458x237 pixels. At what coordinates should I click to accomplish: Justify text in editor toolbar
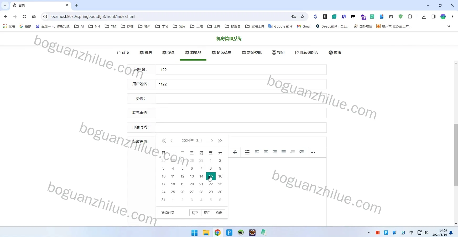pos(284,152)
